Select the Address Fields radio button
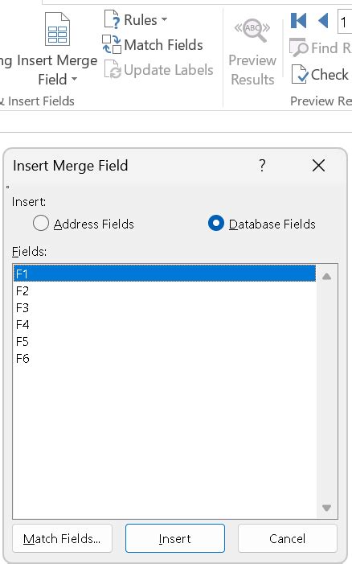 tap(41, 223)
